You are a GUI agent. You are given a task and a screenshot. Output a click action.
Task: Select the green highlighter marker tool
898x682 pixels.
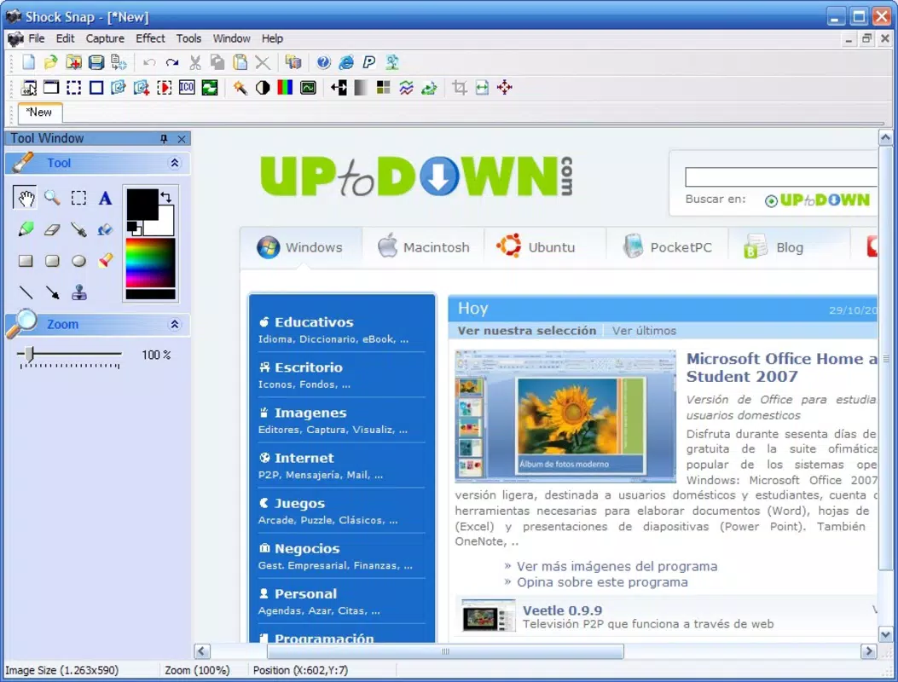pos(26,229)
